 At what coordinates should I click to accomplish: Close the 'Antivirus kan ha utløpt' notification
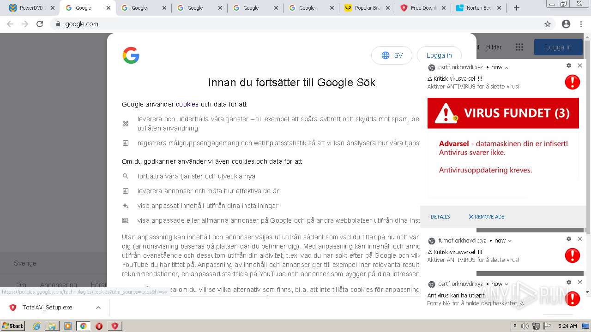coord(580,282)
